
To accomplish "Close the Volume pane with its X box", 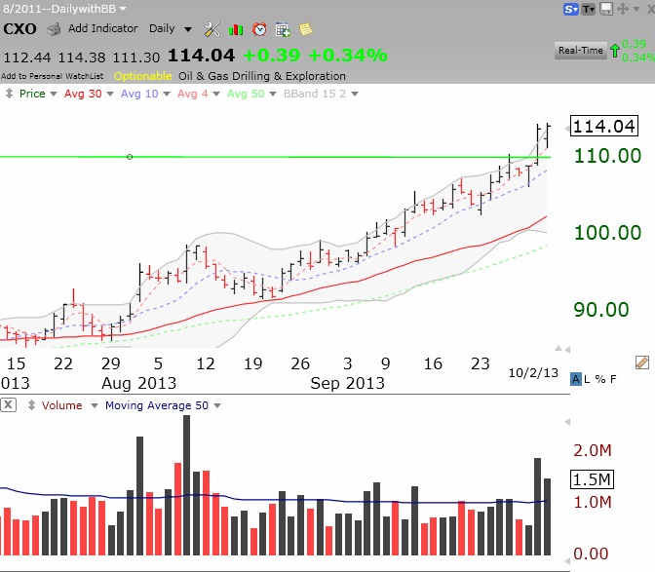I will pyautogui.click(x=9, y=405).
